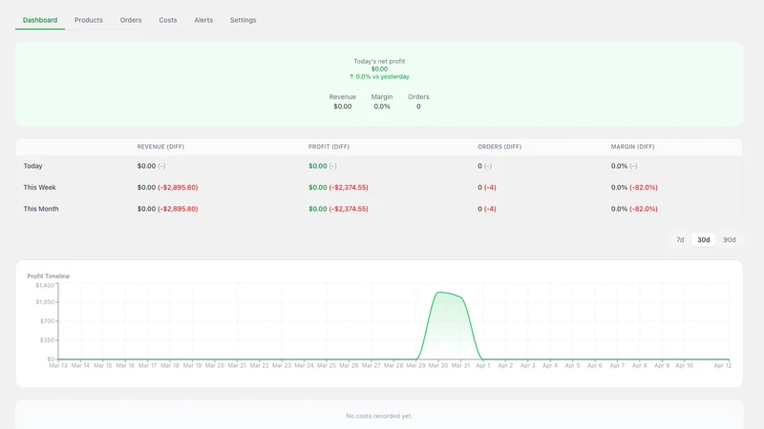Click Today's revenue value $0.00 in table
The height and width of the screenshot is (429, 764).
[x=147, y=166]
